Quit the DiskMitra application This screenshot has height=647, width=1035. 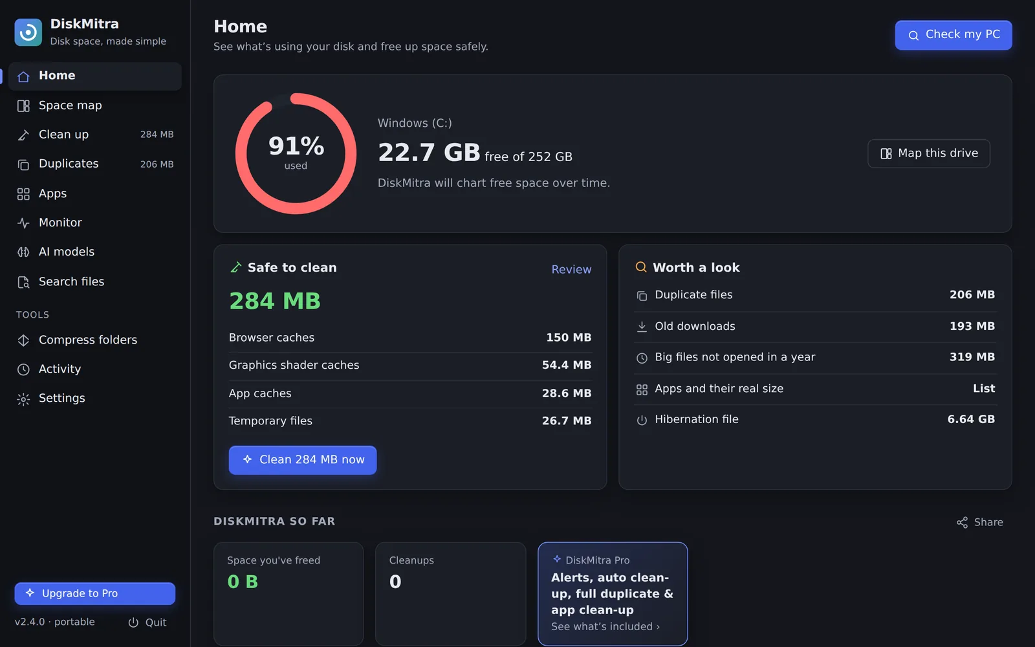coord(147,622)
